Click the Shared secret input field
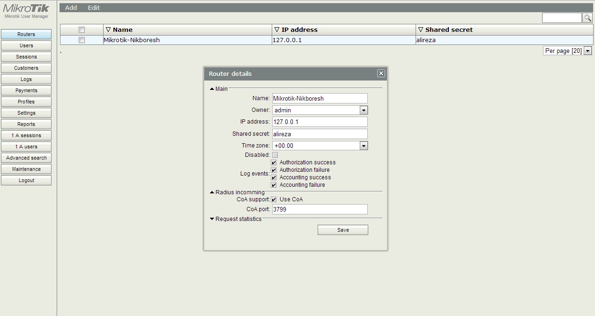This screenshot has height=316, width=595. [320, 134]
